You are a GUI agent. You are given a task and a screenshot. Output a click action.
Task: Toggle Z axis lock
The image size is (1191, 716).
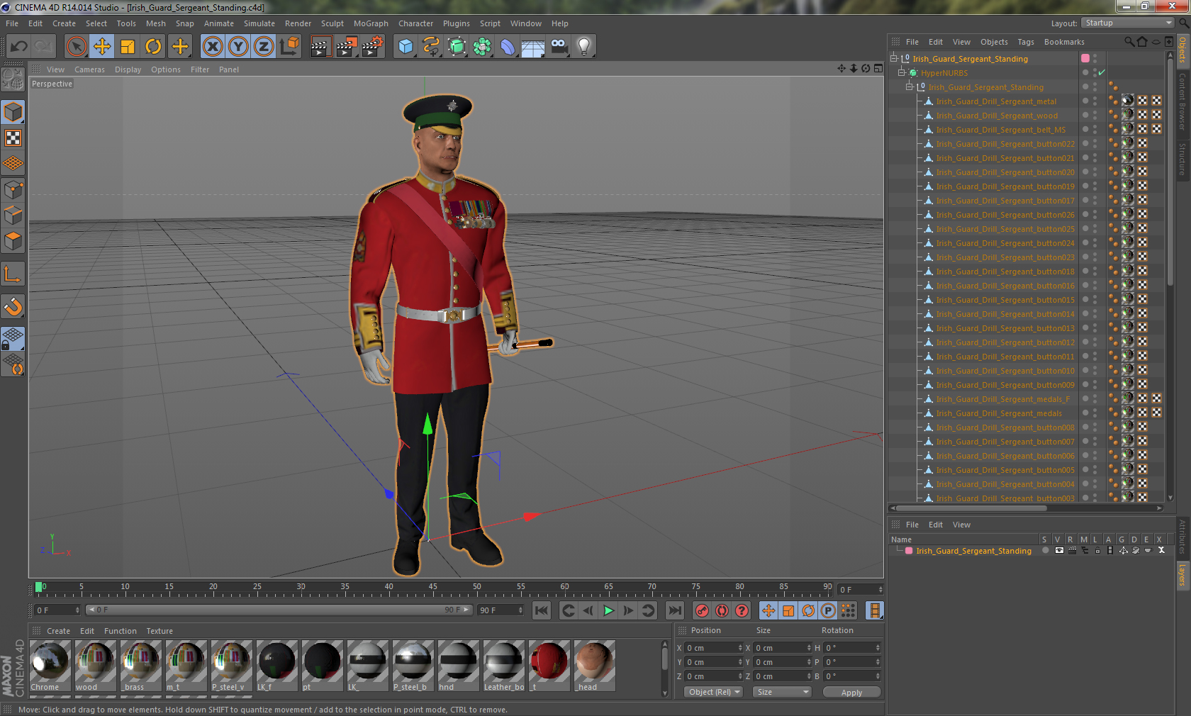pyautogui.click(x=263, y=47)
